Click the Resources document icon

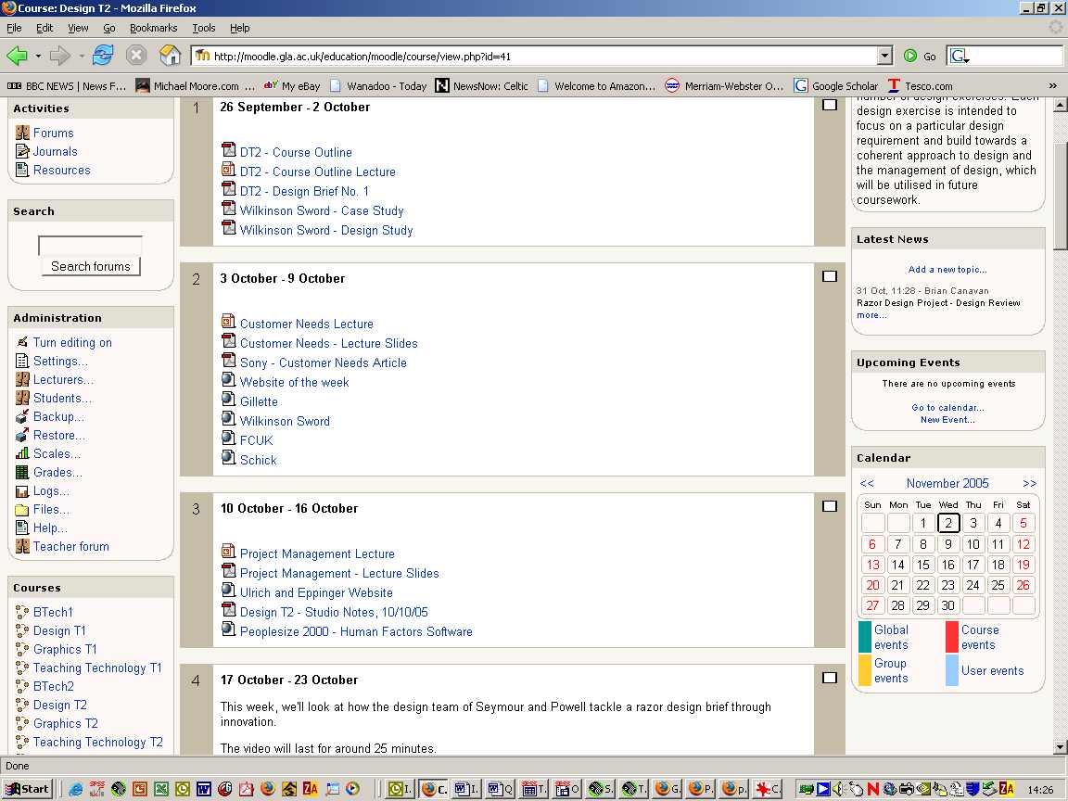coord(22,170)
